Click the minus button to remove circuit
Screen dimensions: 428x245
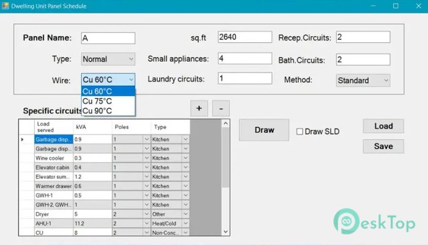(x=221, y=108)
